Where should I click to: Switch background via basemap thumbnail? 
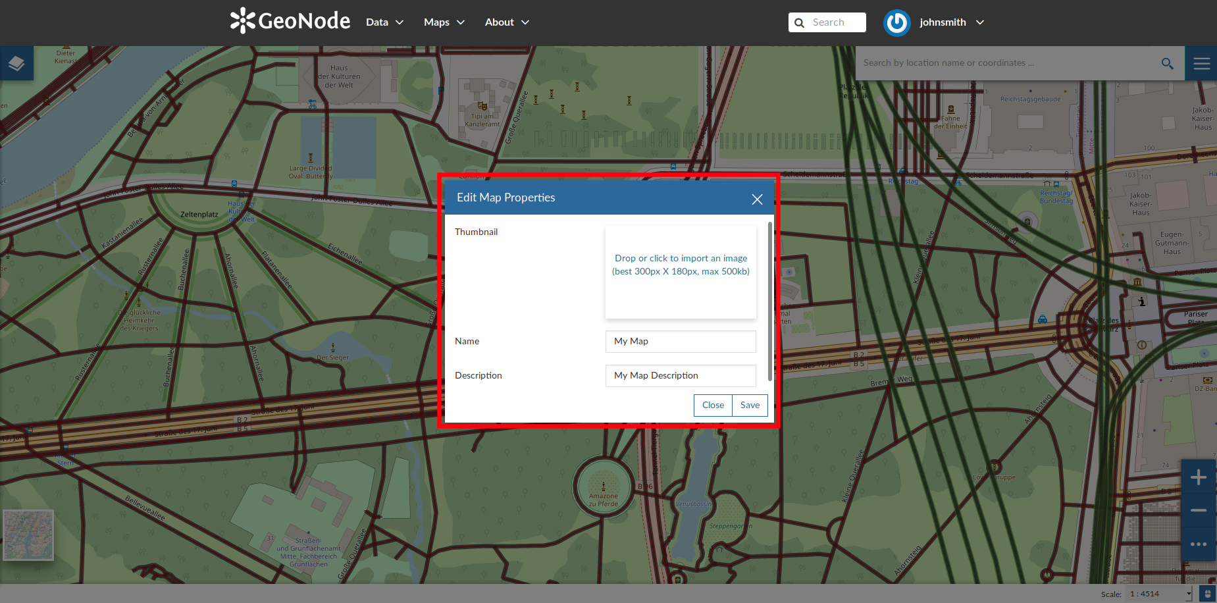[x=28, y=535]
